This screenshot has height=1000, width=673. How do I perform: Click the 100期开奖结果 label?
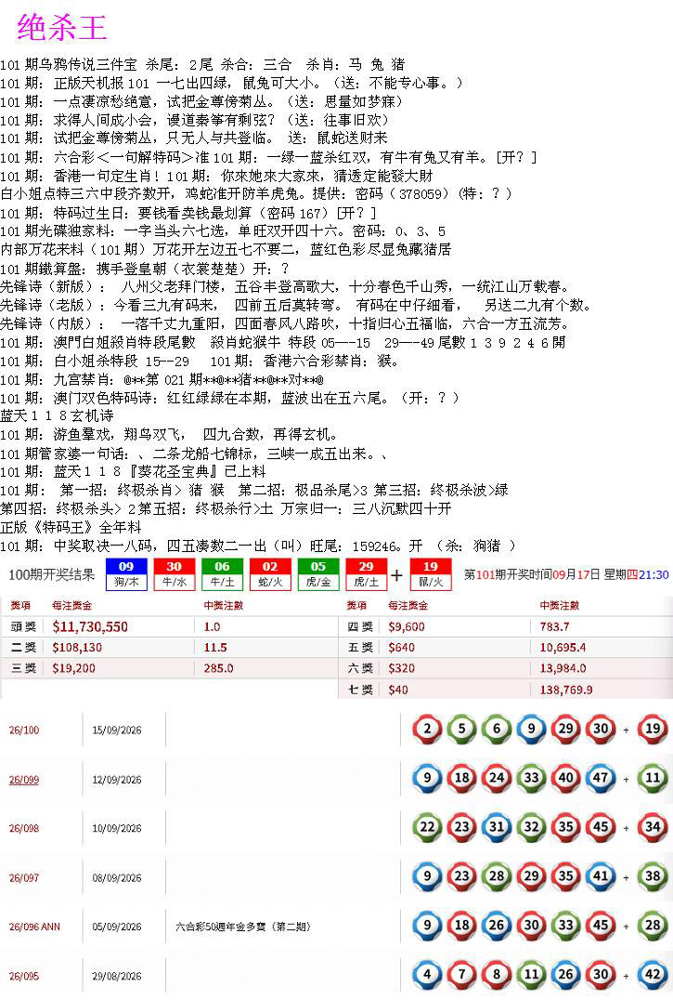52,574
